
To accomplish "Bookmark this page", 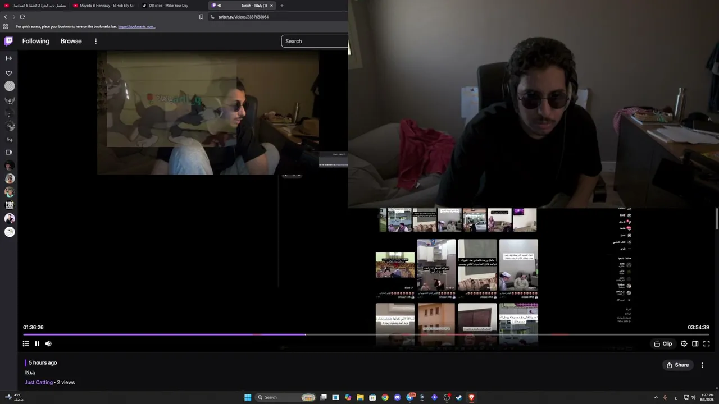I will pos(201,17).
